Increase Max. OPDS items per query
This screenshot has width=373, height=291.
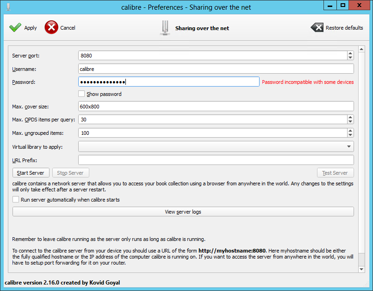click(x=350, y=117)
